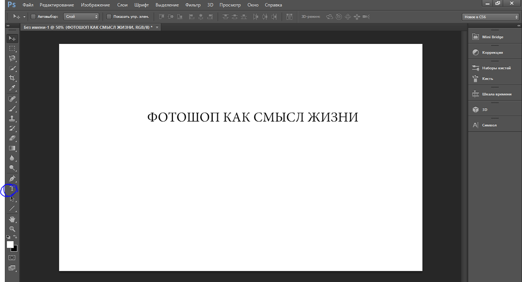Select the Clone Stamp tool
Image resolution: width=522 pixels, height=282 pixels.
coord(12,118)
